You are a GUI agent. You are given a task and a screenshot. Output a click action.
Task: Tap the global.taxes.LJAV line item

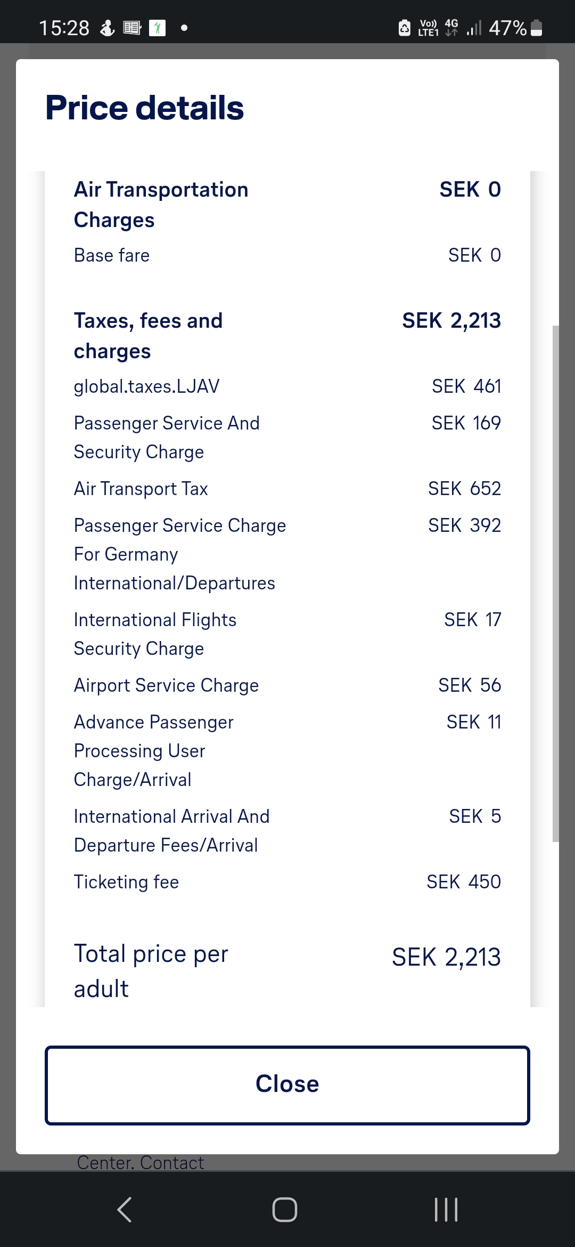tap(287, 386)
